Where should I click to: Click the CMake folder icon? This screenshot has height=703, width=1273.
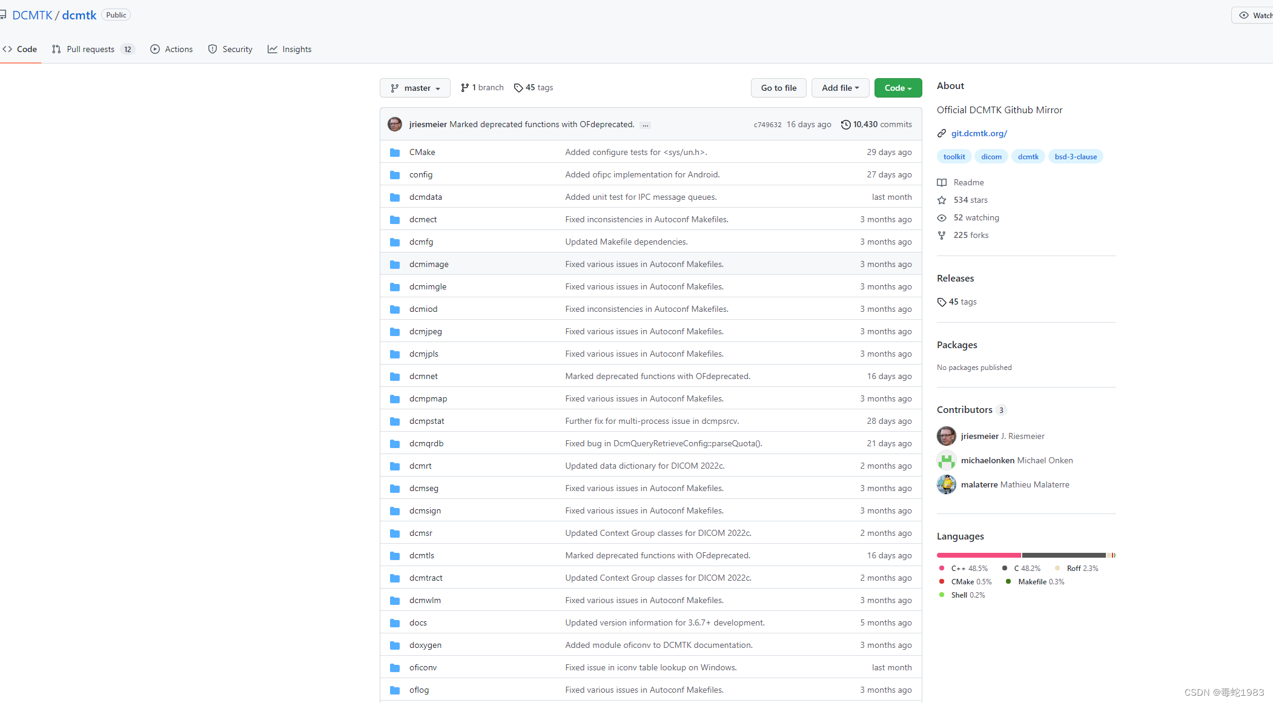[395, 152]
